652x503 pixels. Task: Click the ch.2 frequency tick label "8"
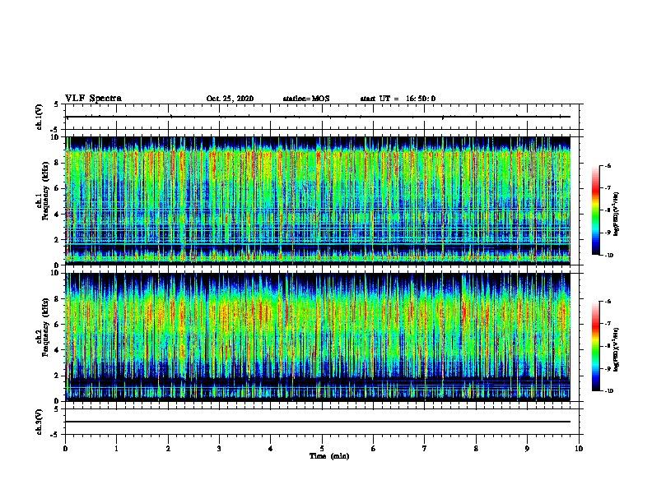click(57, 299)
